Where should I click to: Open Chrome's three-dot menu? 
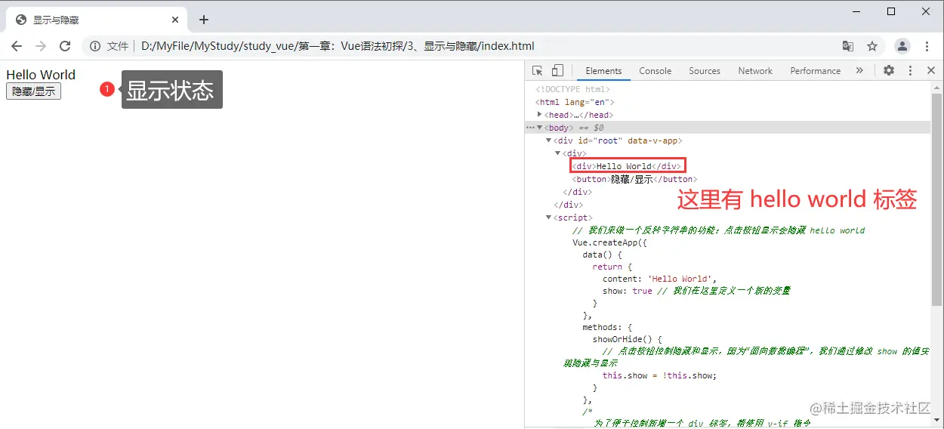point(927,46)
